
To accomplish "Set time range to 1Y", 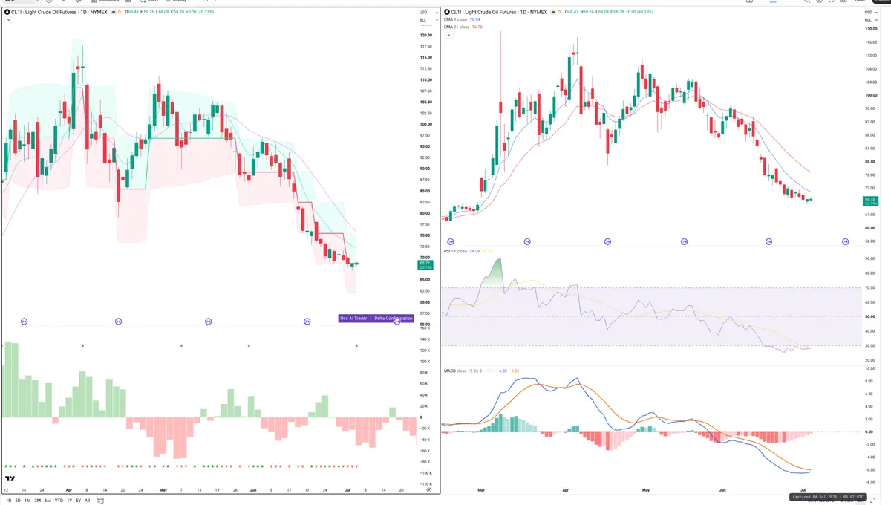I will [x=70, y=501].
